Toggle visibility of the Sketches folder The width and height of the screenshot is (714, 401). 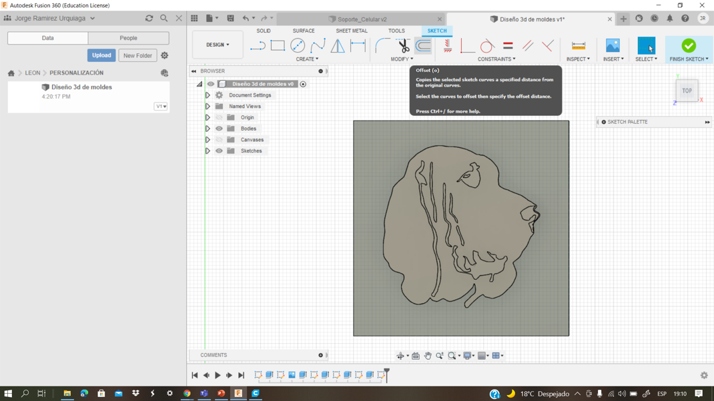(x=219, y=151)
